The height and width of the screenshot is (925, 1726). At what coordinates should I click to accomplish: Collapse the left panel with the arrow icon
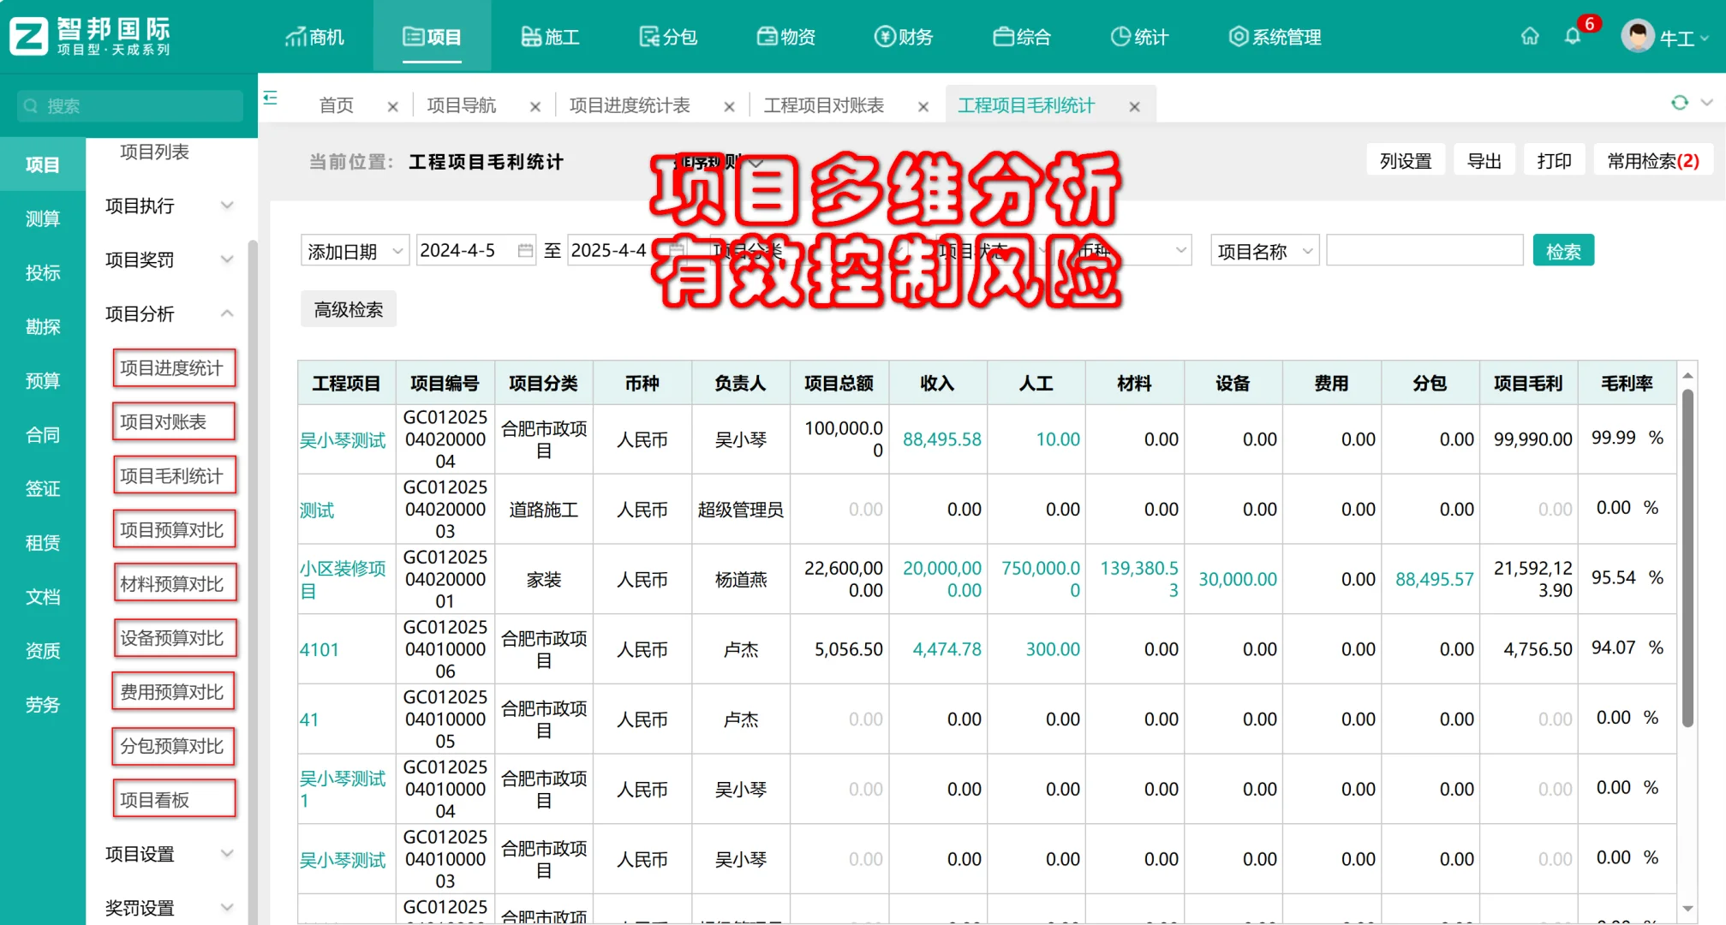271,99
